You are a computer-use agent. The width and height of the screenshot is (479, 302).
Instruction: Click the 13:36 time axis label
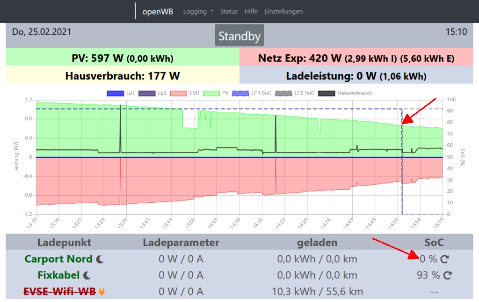[122, 223]
